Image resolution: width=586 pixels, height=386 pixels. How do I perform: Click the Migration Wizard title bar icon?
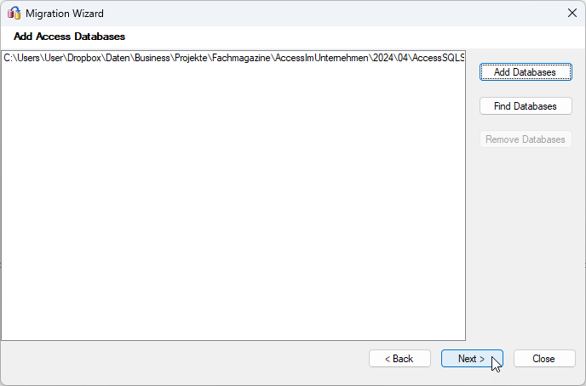pyautogui.click(x=14, y=13)
